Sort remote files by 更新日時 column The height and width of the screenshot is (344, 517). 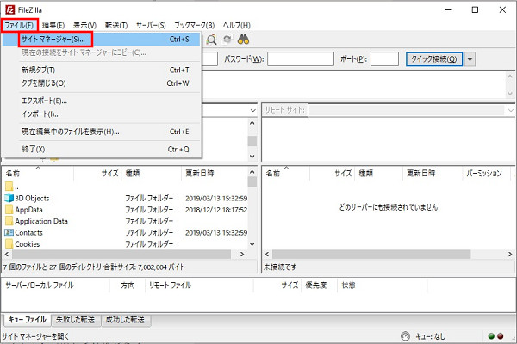click(432, 173)
